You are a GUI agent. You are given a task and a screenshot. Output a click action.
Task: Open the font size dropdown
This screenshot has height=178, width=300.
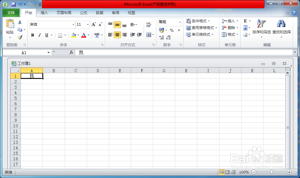88,25
